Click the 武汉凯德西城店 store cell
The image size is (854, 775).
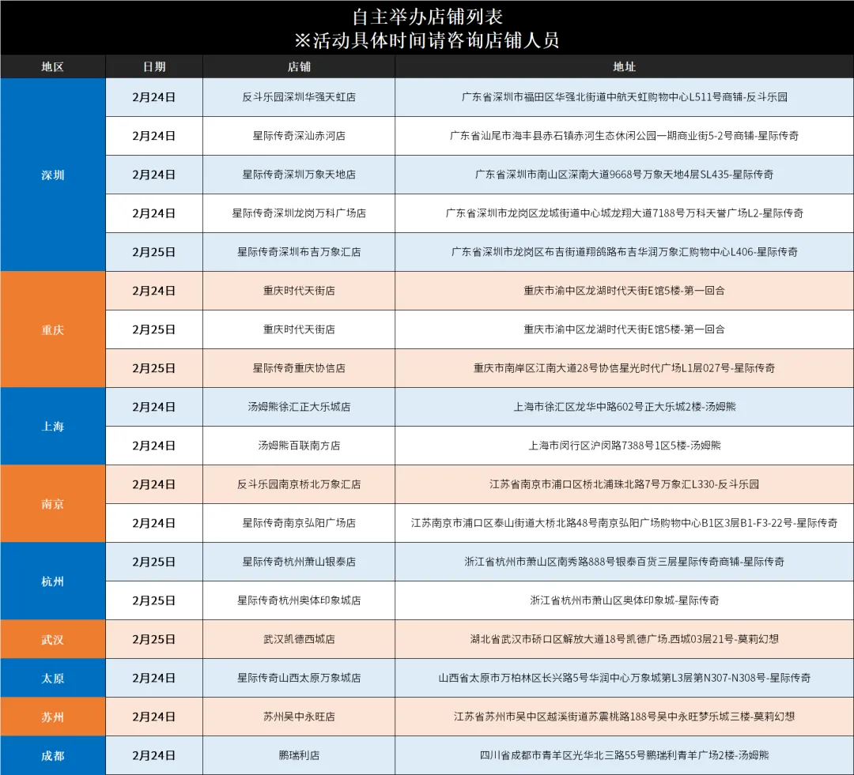pyautogui.click(x=299, y=639)
